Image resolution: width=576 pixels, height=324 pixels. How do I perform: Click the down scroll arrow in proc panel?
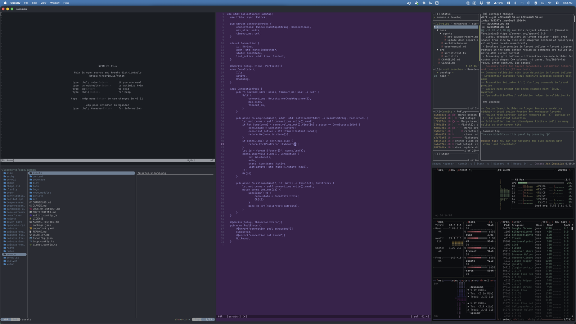[572, 316]
